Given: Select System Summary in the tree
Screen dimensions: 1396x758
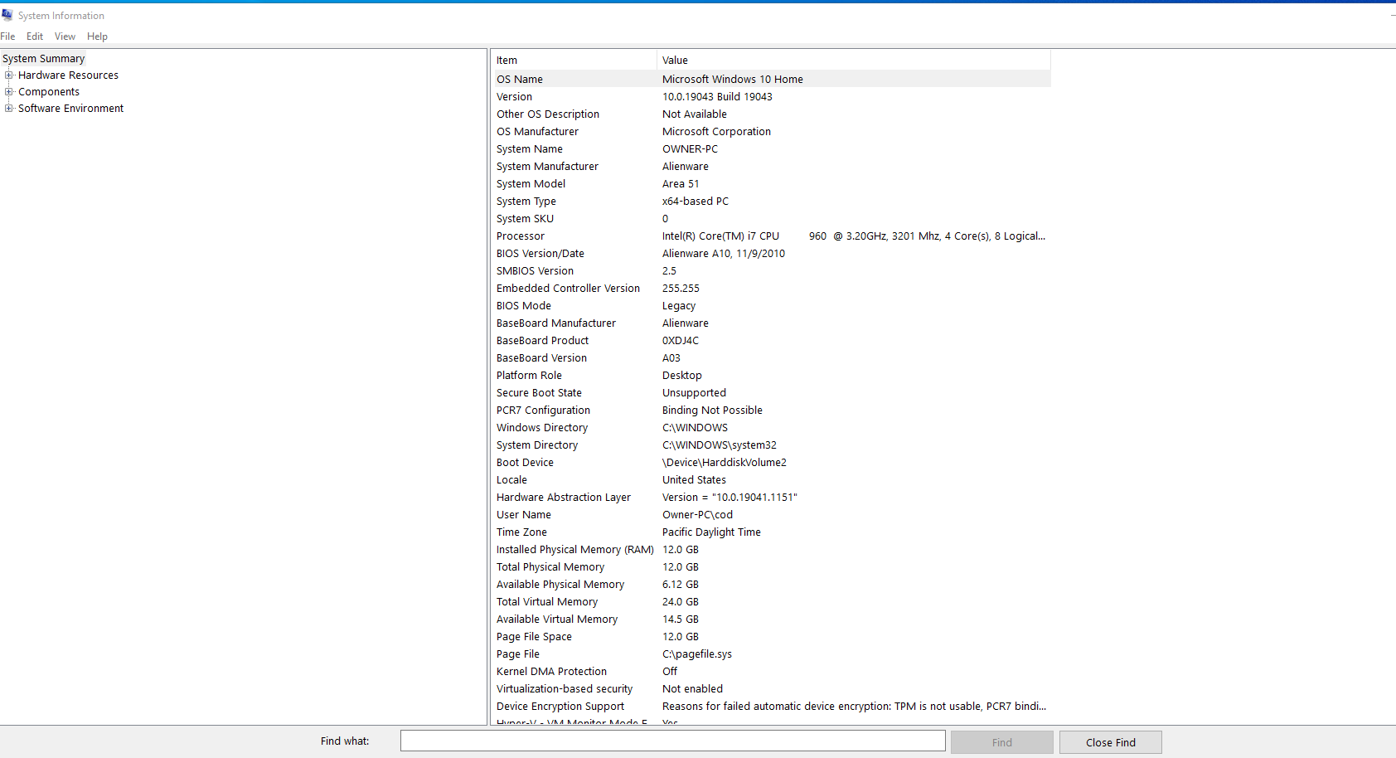Looking at the screenshot, I should point(43,59).
